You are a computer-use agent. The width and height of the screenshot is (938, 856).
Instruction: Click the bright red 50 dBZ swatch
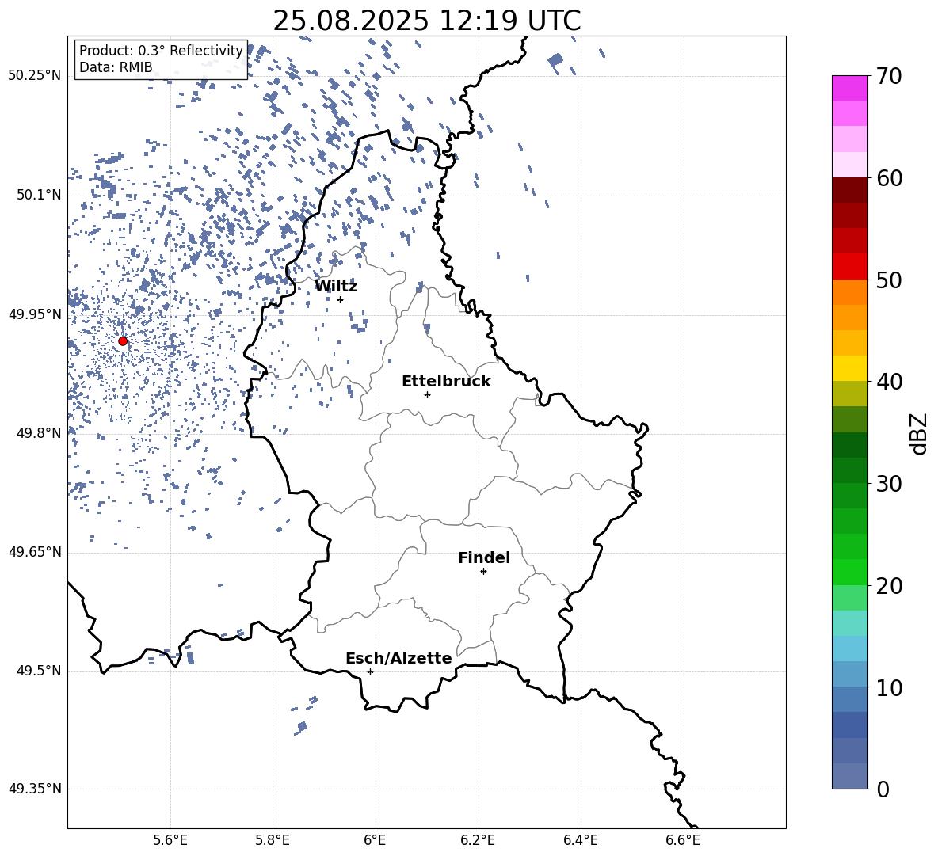tap(850, 267)
